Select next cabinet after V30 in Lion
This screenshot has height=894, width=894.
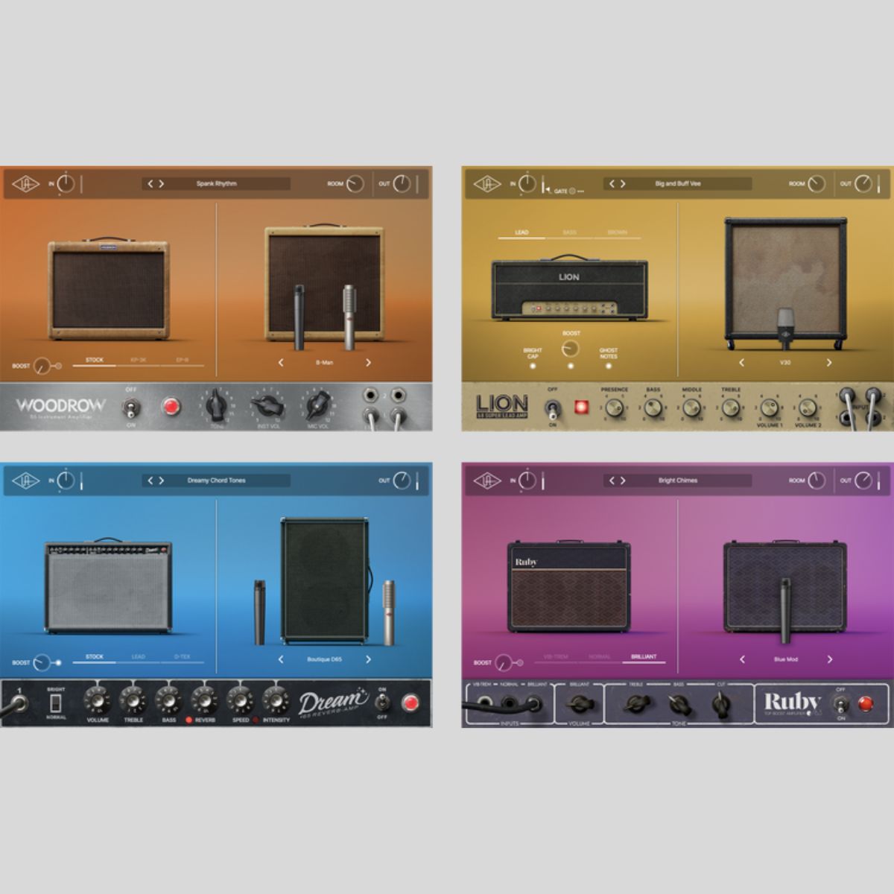(x=828, y=363)
